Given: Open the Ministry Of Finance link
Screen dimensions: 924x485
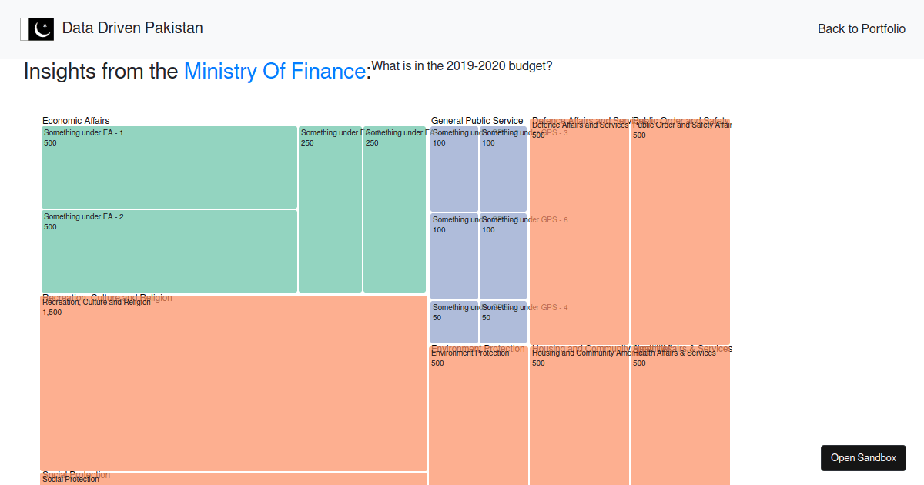Looking at the screenshot, I should 274,71.
